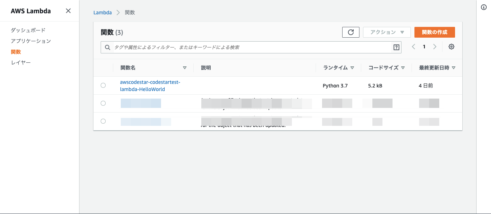Screen dimensions: 491x214
Task: Select the third function's radio button
Action: coord(103,121)
